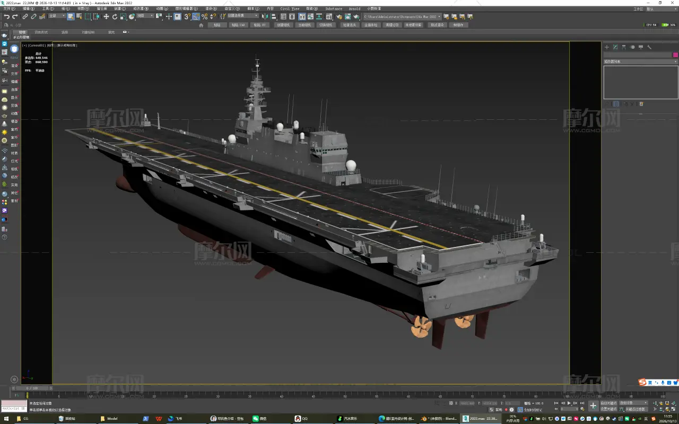Activate the Select and Rotate tool

(x=115, y=16)
